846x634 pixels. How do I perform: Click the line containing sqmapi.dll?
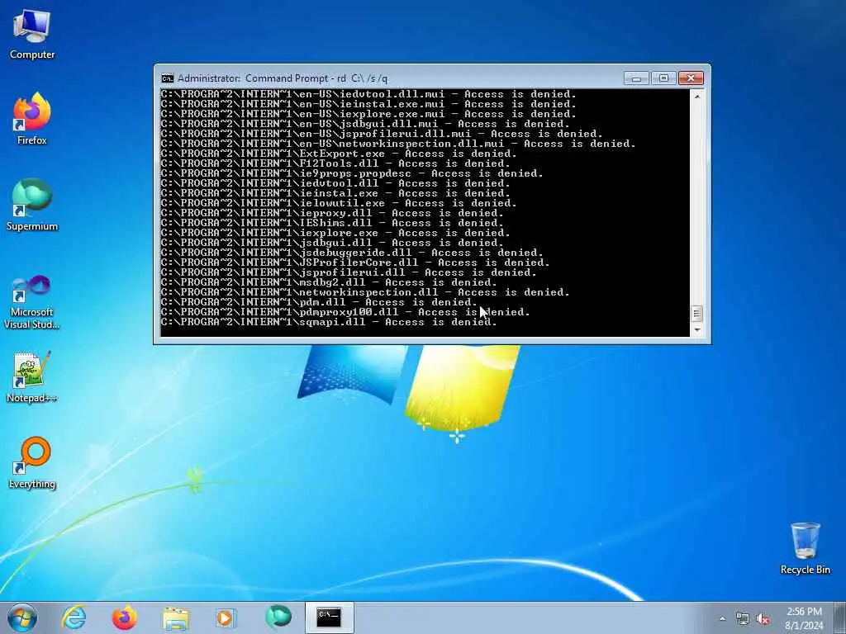click(329, 322)
